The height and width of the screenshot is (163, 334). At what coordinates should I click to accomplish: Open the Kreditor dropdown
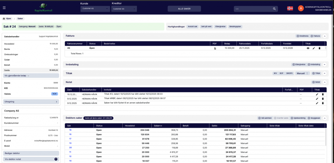(x=124, y=9)
